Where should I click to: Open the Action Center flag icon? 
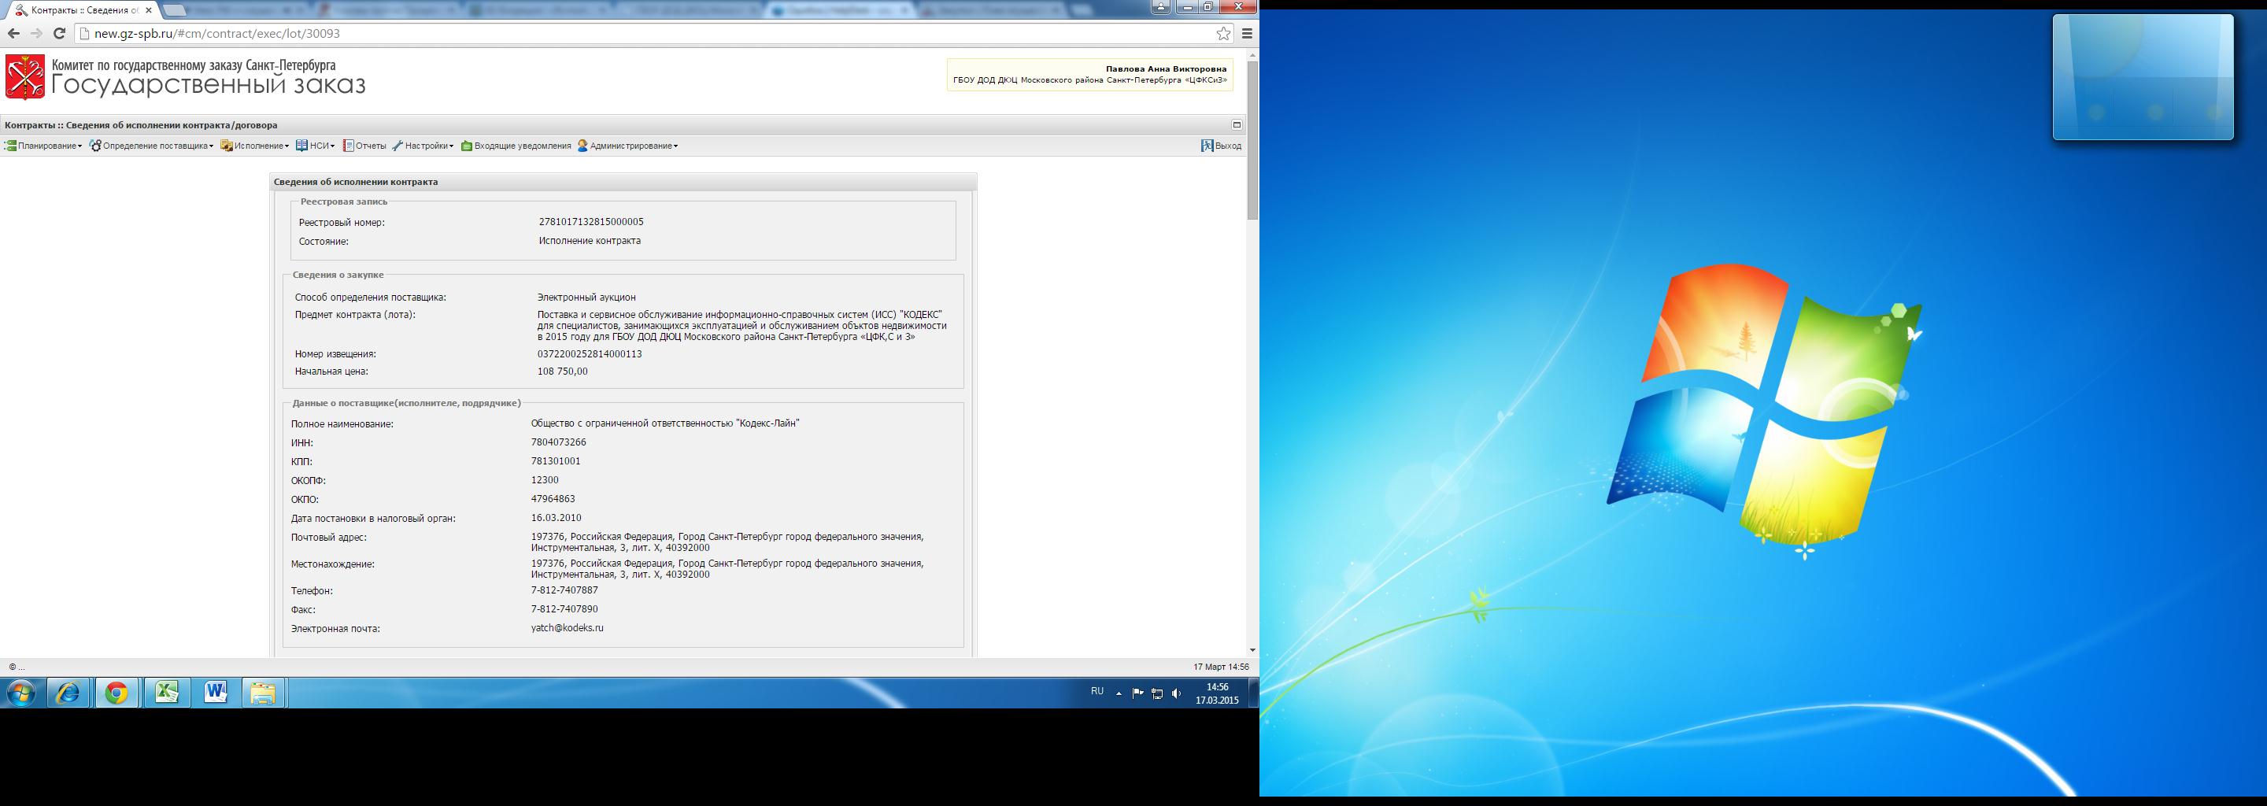1138,693
